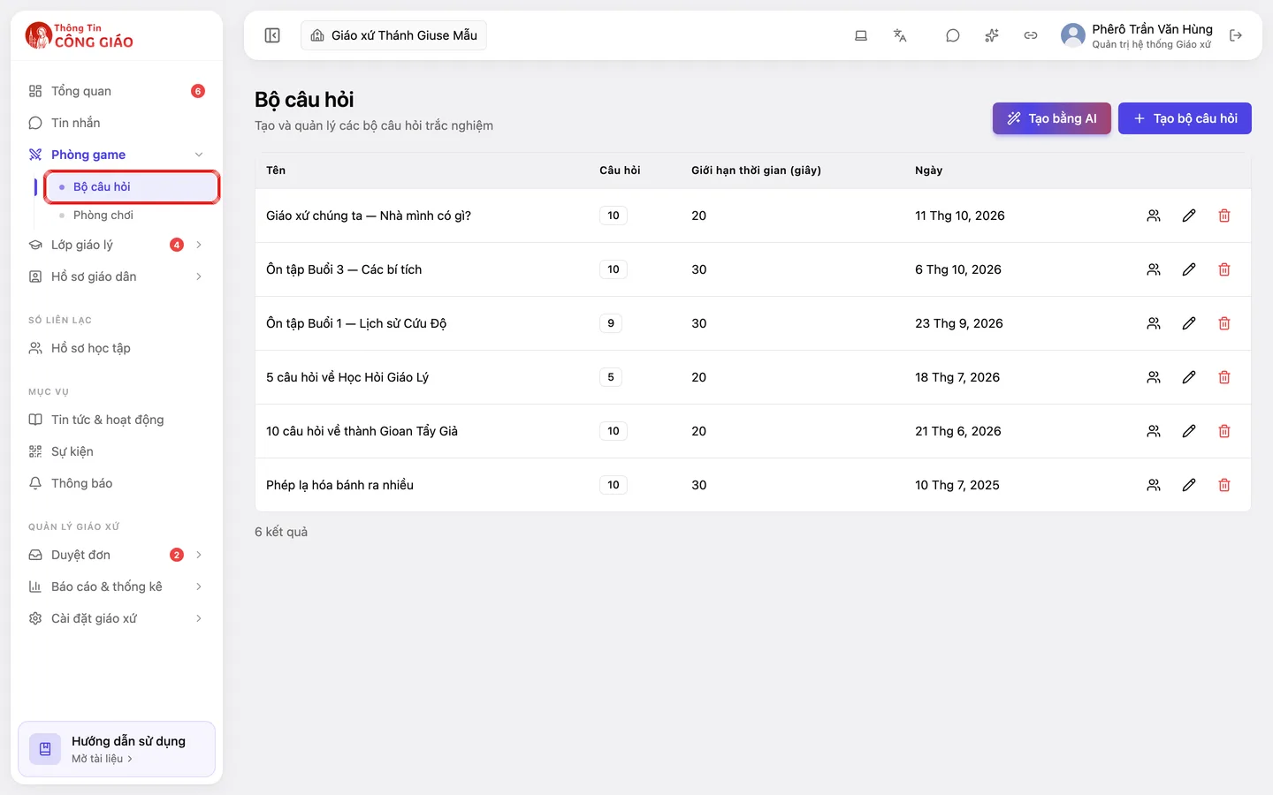Open the language translation icon
This screenshot has width=1273, height=795.
pyautogui.click(x=900, y=35)
